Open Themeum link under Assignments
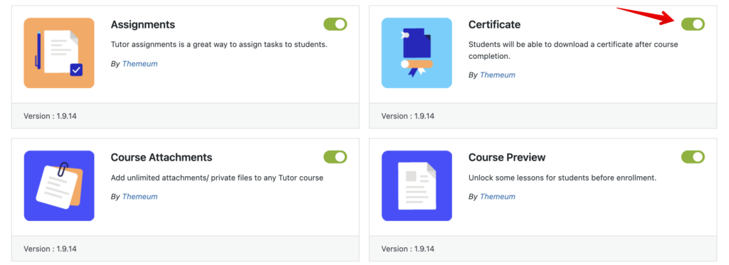Screen dimensions: 729x265 (140, 63)
